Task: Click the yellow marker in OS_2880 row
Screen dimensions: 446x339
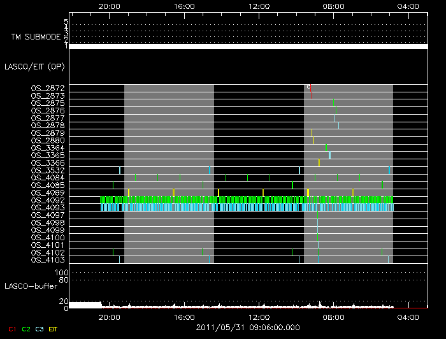Action: [313, 140]
